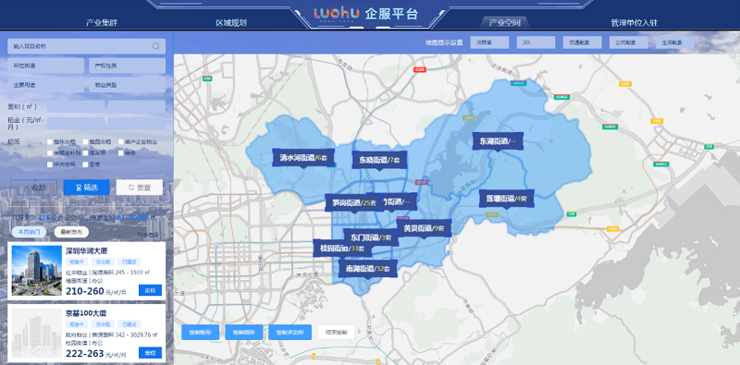Select the 清水河街道 map marker

(x=303, y=158)
